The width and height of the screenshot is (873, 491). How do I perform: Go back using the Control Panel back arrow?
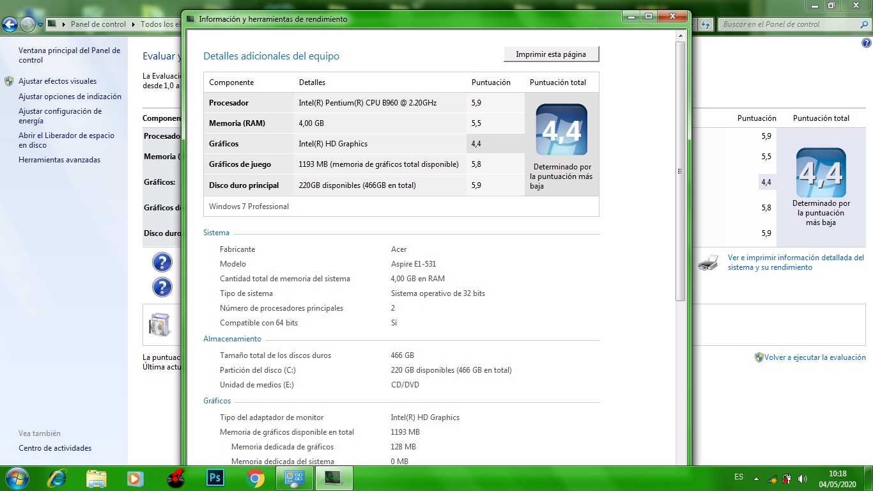tap(10, 25)
